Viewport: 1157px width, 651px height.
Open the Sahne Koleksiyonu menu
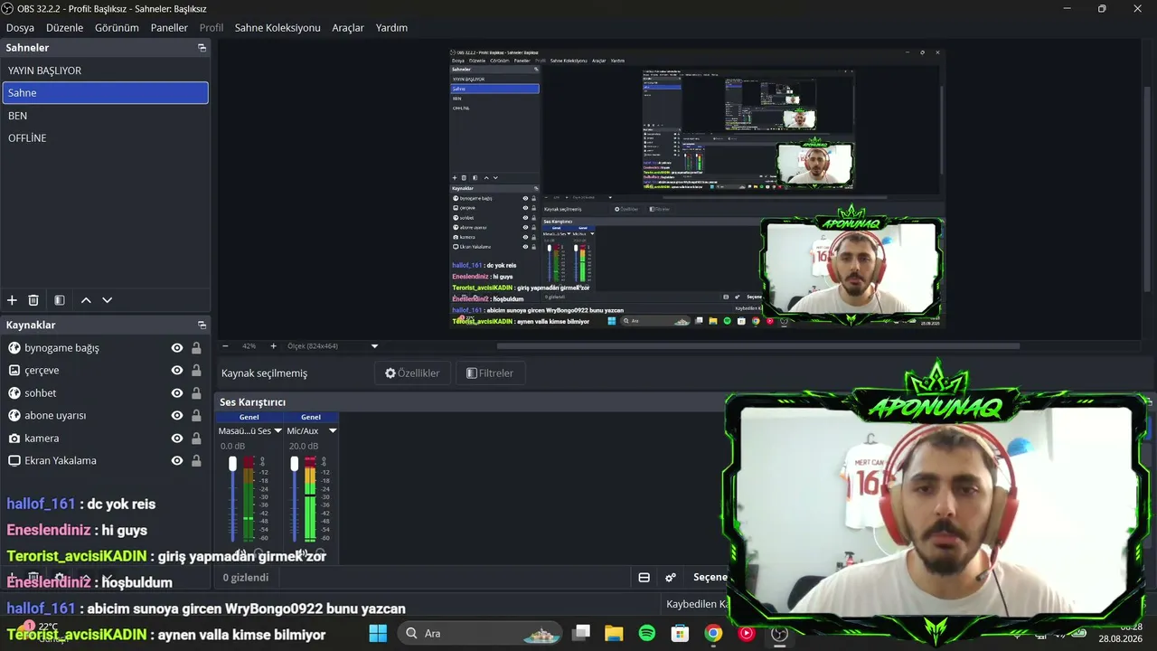pos(277,28)
